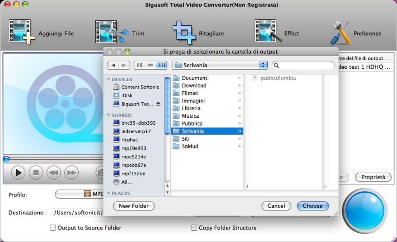Viewport: 397px width, 242px height.
Task: Switch dialog to column view
Action: pos(162,65)
